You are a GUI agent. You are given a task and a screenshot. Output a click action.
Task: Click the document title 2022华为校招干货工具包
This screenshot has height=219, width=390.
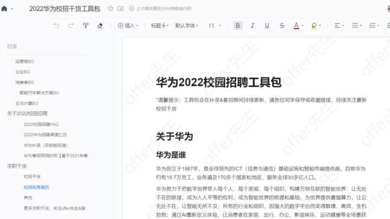pos(64,9)
